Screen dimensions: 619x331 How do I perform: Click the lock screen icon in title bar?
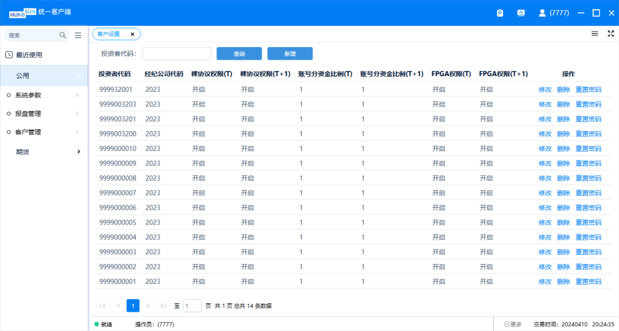520,13
